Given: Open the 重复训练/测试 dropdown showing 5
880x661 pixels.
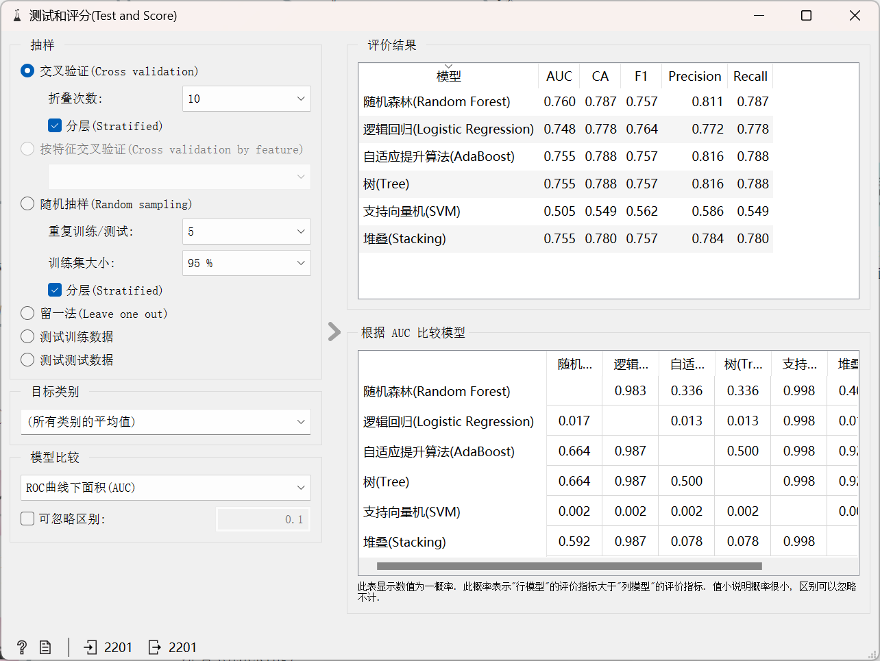Looking at the screenshot, I should (x=247, y=232).
